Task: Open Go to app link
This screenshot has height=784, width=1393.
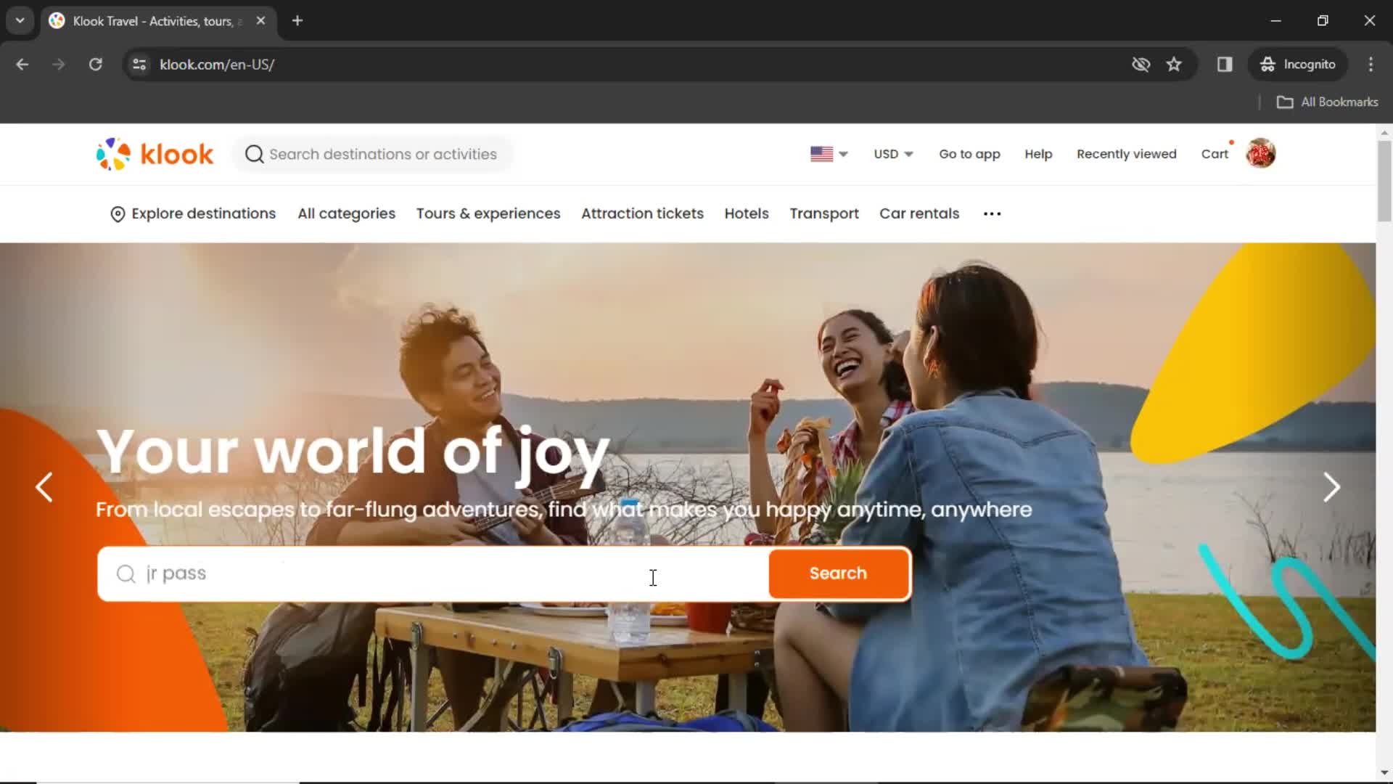Action: coord(970,154)
